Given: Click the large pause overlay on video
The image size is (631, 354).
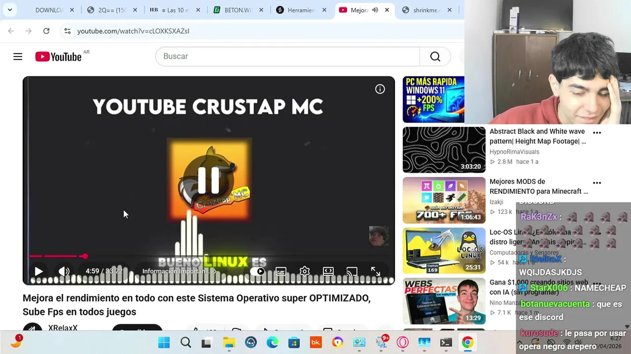Looking at the screenshot, I should (x=209, y=180).
